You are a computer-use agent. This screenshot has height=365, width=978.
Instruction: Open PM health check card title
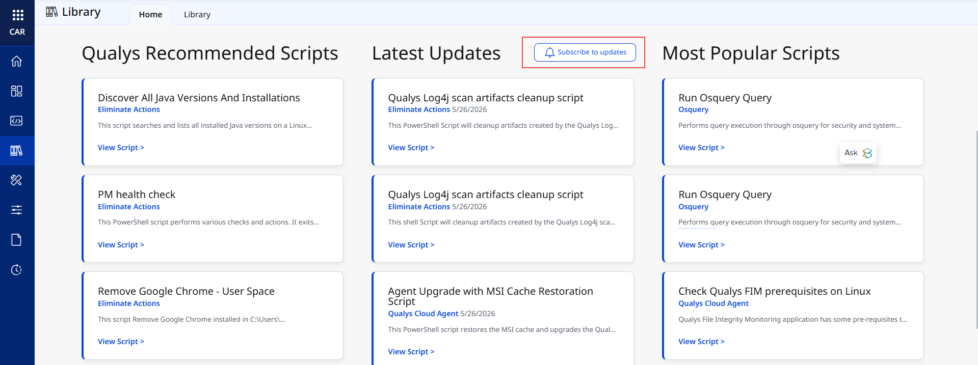pyautogui.click(x=137, y=194)
